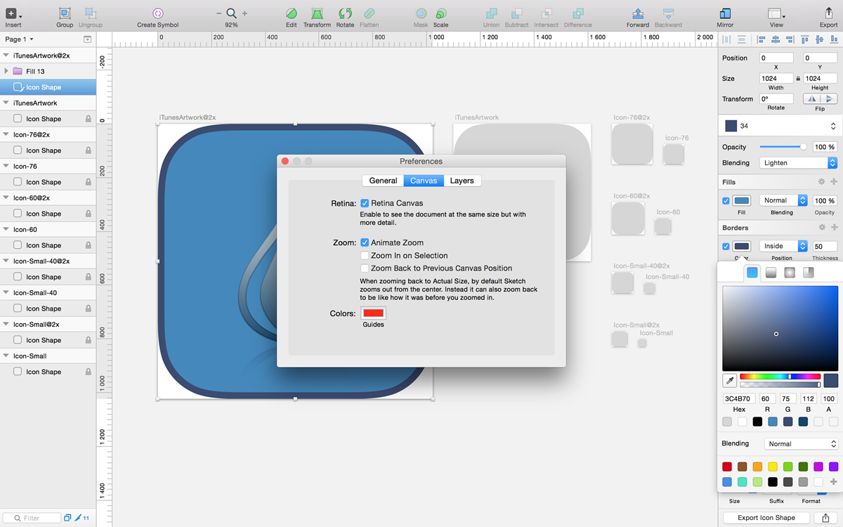Enable Zoom Back to Previous Canvas Position

[365, 268]
